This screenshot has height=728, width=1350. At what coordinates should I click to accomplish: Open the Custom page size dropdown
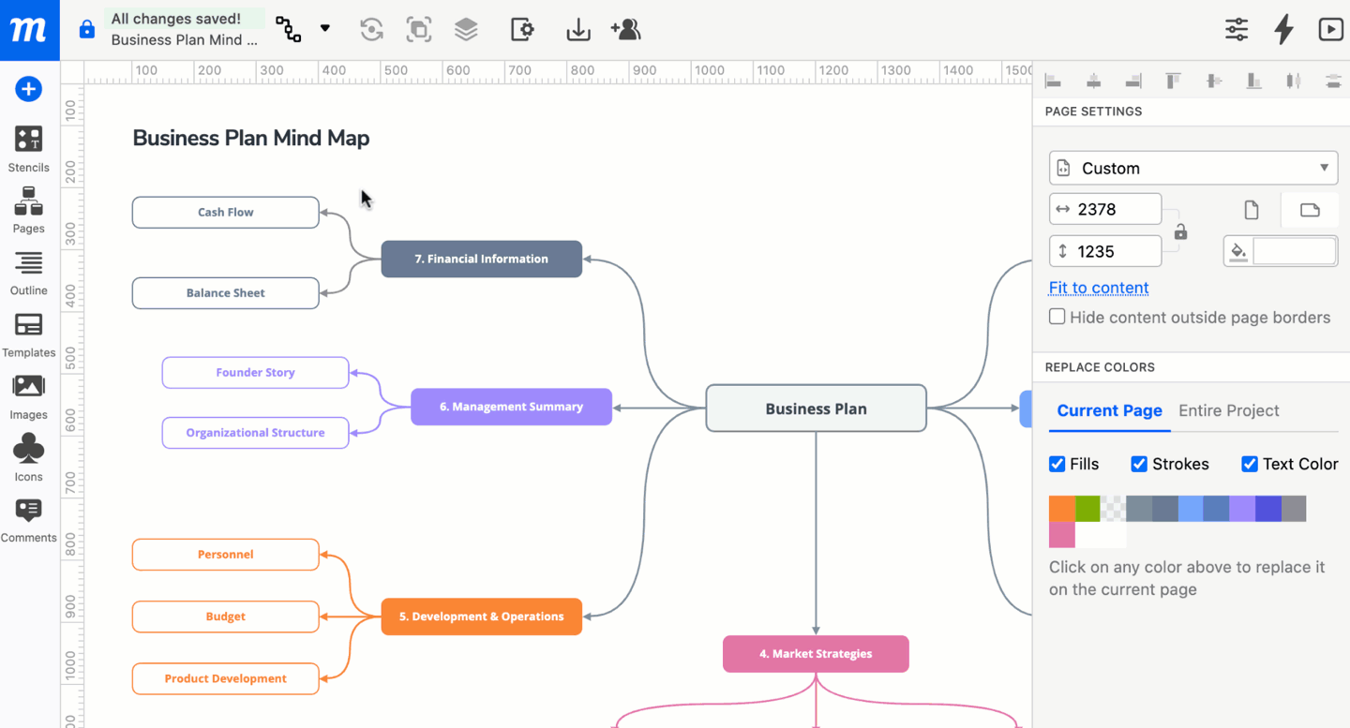coord(1192,169)
